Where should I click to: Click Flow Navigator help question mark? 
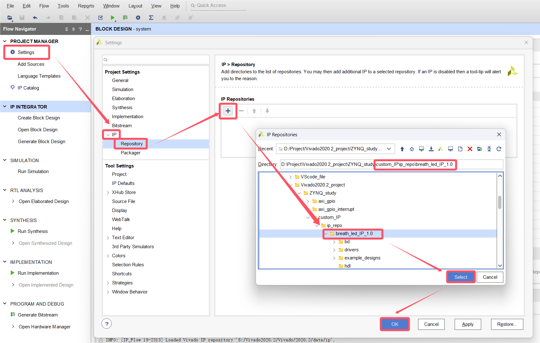(x=80, y=29)
